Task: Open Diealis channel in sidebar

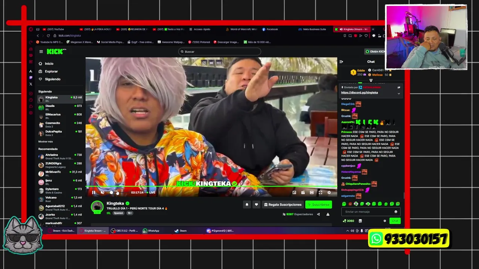Action: tap(60, 107)
